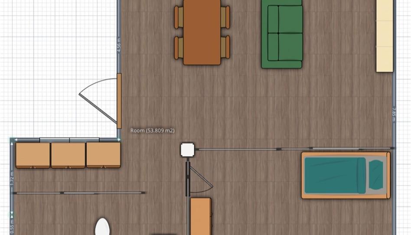This screenshot has height=235, width=411.
Task: Click the rightmost of three orange cabinets
Action: click(x=103, y=155)
